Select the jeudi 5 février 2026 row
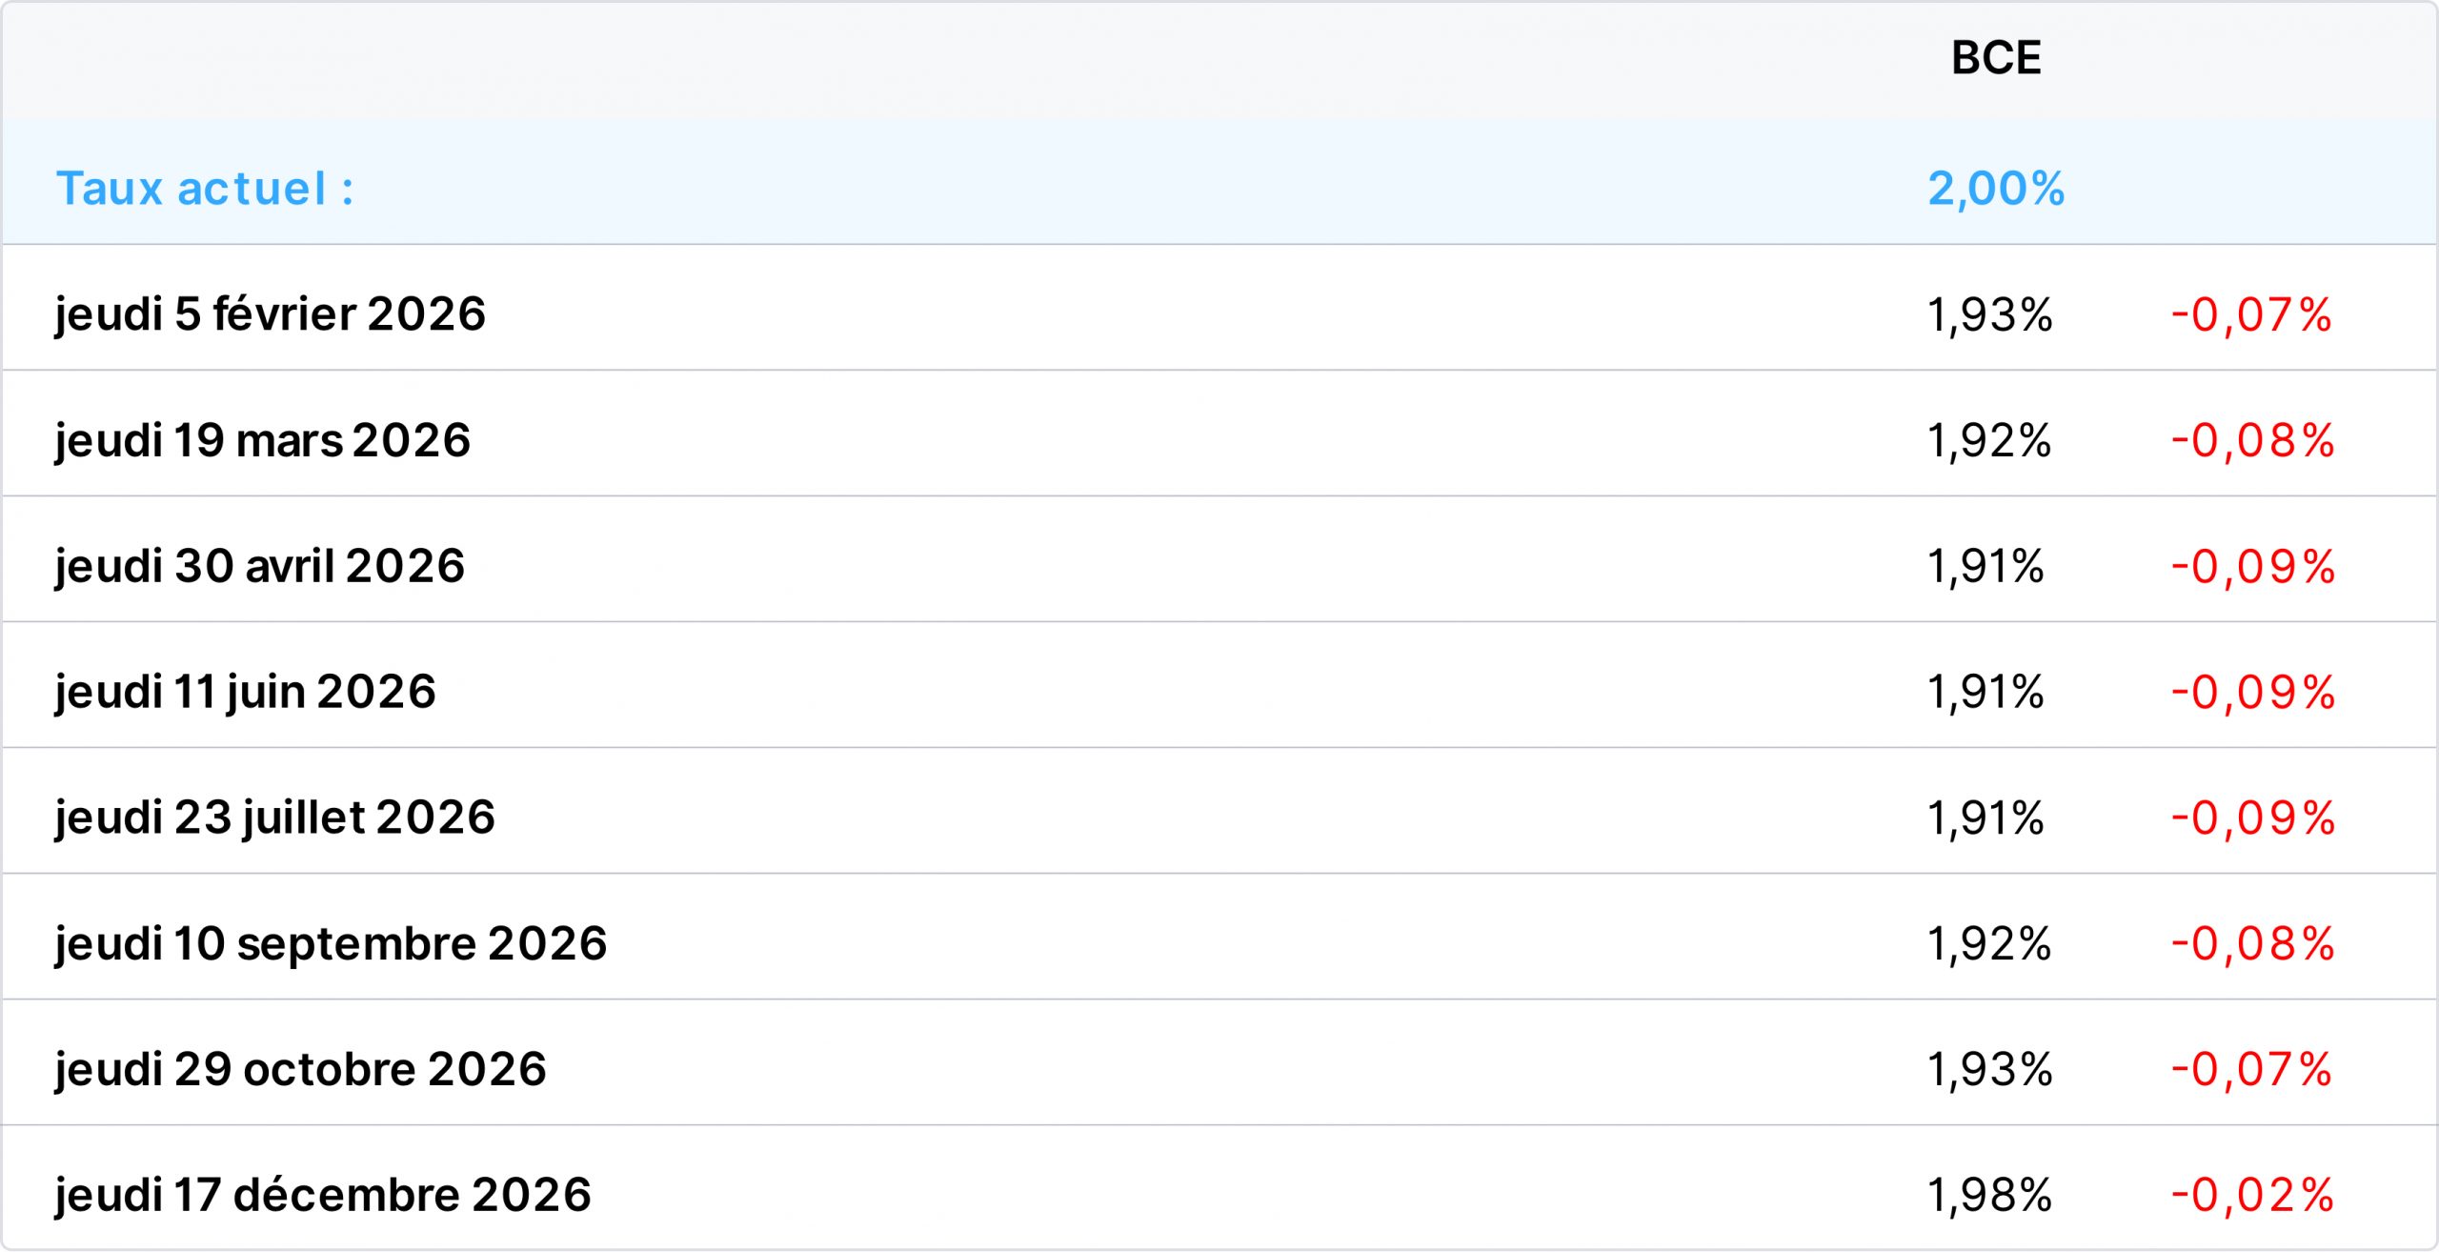This screenshot has height=1252, width=2439. [1219, 308]
